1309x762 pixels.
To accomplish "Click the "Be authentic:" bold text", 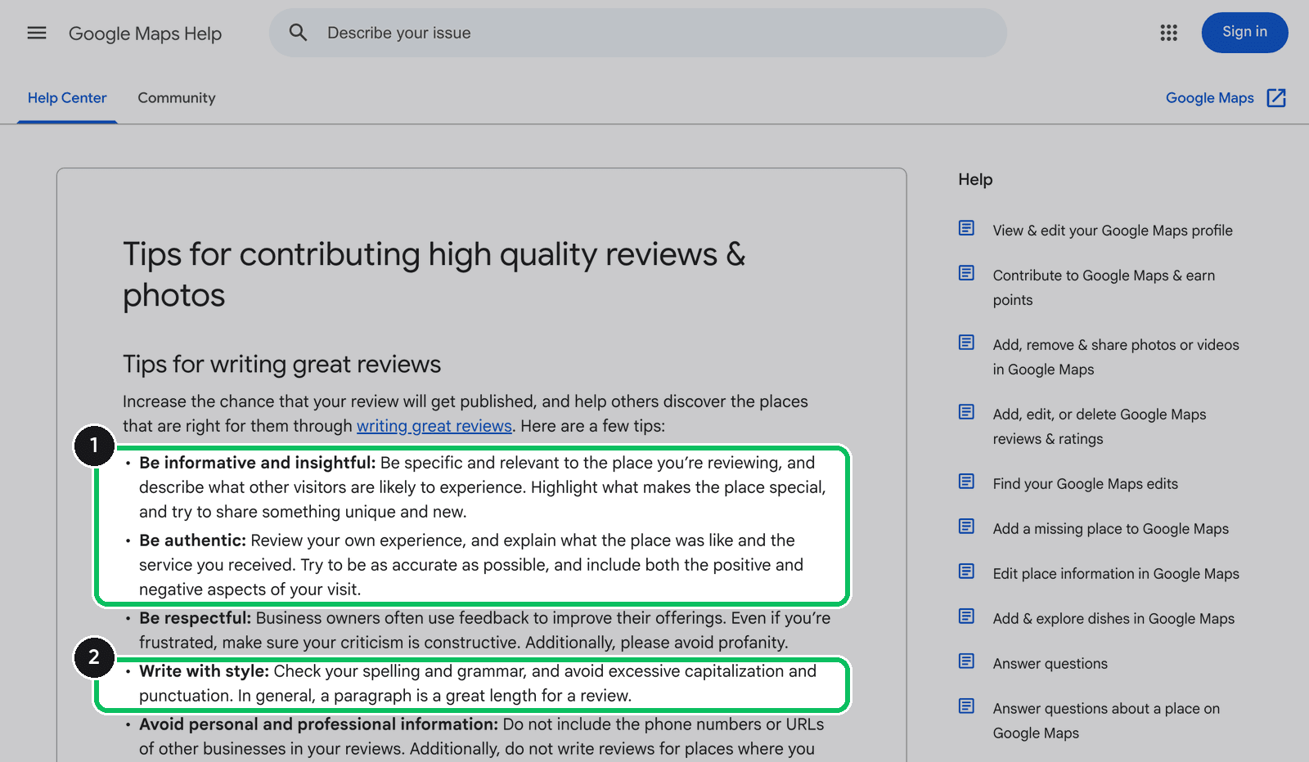I will click(192, 540).
